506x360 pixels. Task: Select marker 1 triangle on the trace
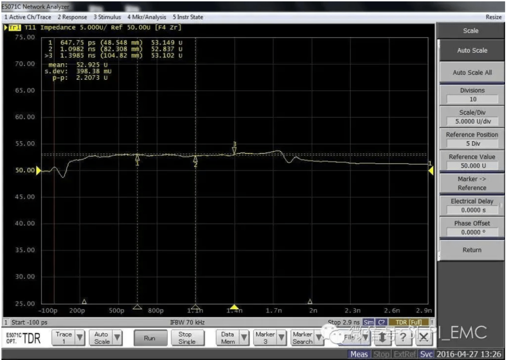[137, 158]
